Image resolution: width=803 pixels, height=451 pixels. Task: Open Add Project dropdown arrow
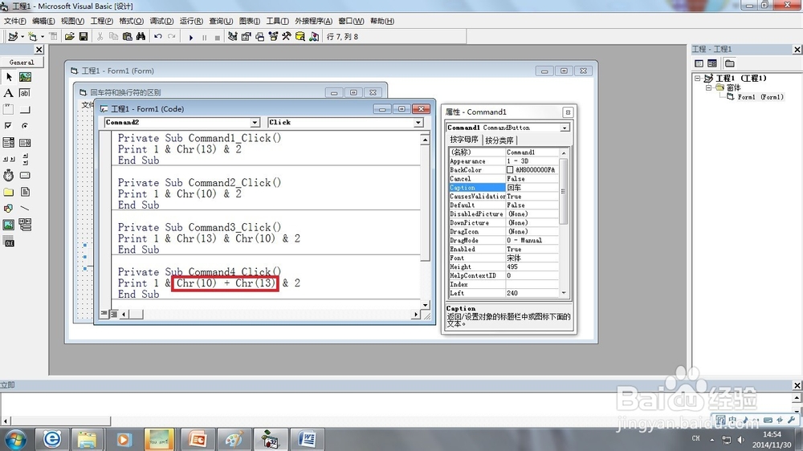point(22,36)
